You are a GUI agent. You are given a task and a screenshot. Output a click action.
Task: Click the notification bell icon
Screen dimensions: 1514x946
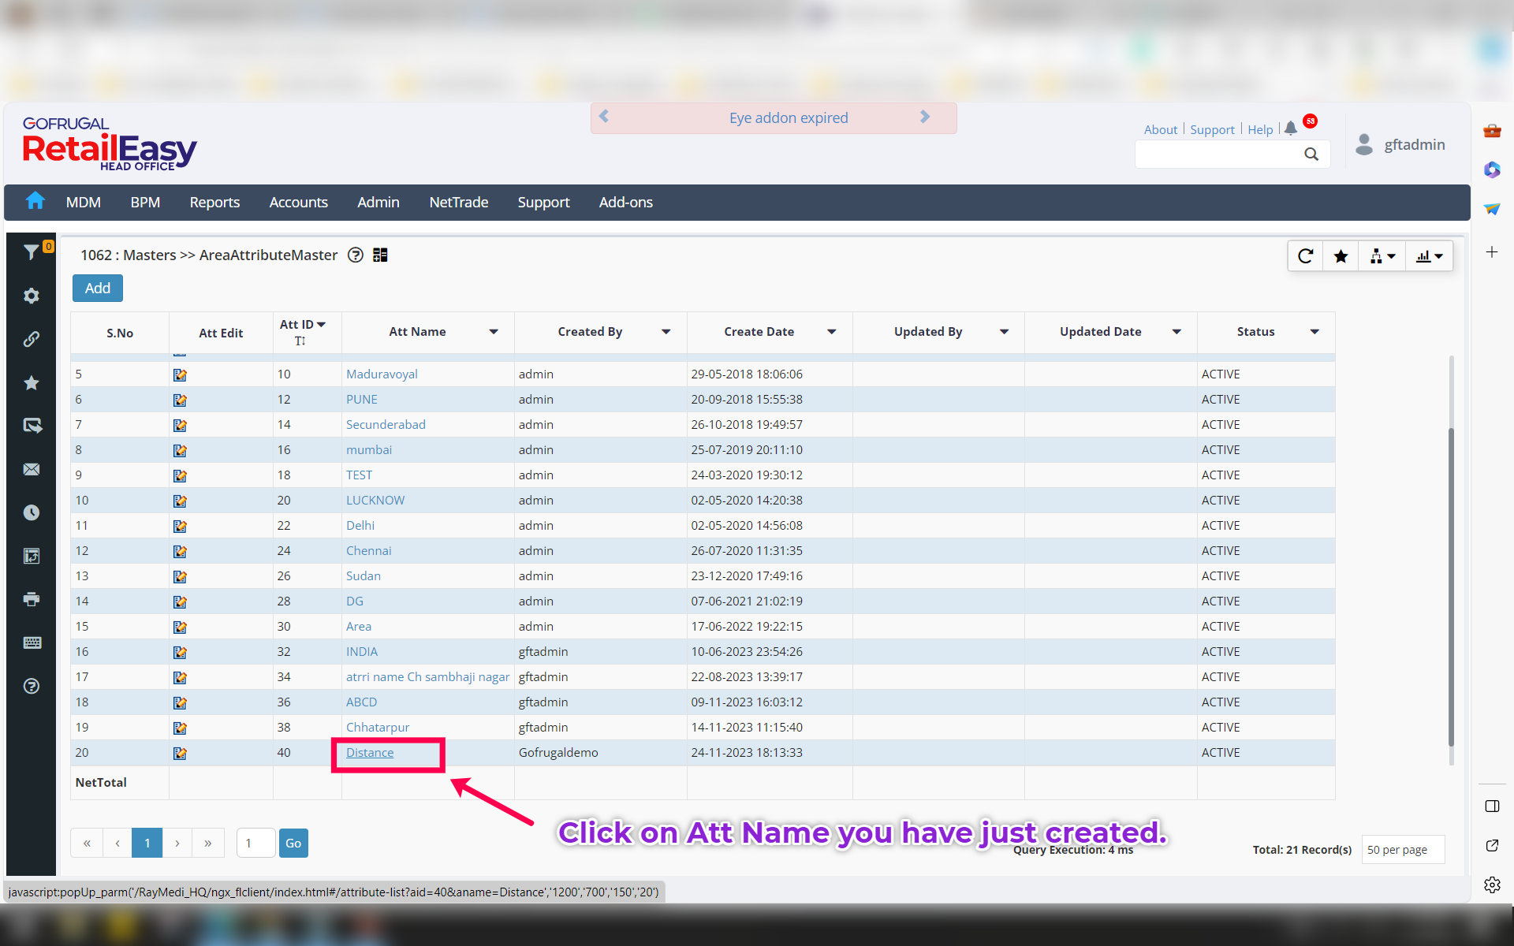pyautogui.click(x=1290, y=128)
